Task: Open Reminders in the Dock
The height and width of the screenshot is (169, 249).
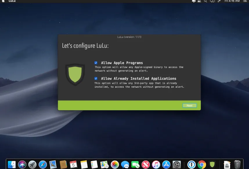Action: [x=94, y=164]
